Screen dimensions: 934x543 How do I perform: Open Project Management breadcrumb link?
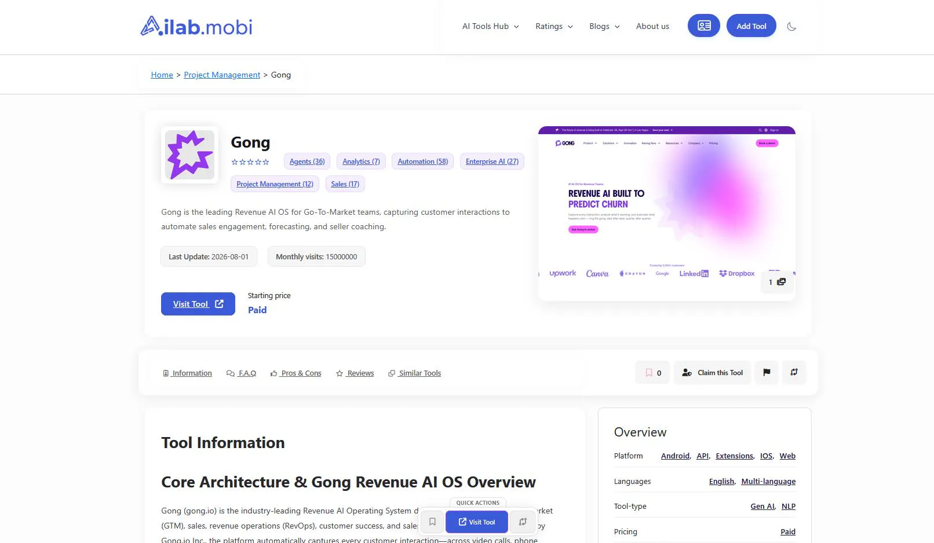(x=222, y=75)
